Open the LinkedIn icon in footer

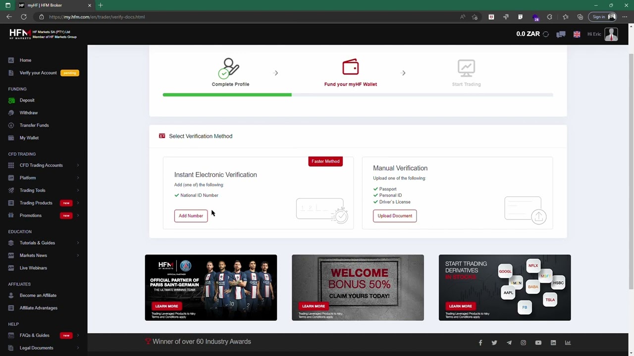click(553, 343)
